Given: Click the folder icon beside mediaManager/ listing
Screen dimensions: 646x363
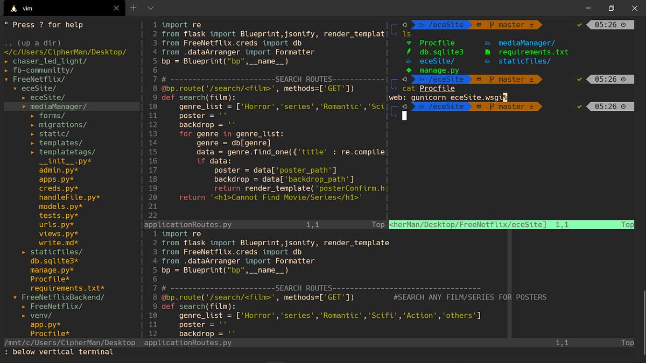Looking at the screenshot, I should [x=487, y=42].
